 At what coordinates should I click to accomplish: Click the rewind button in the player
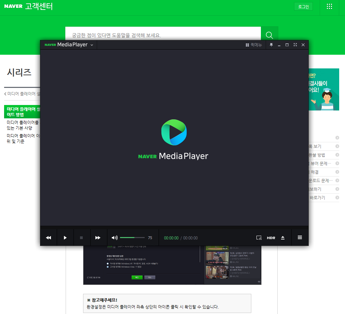pos(49,238)
